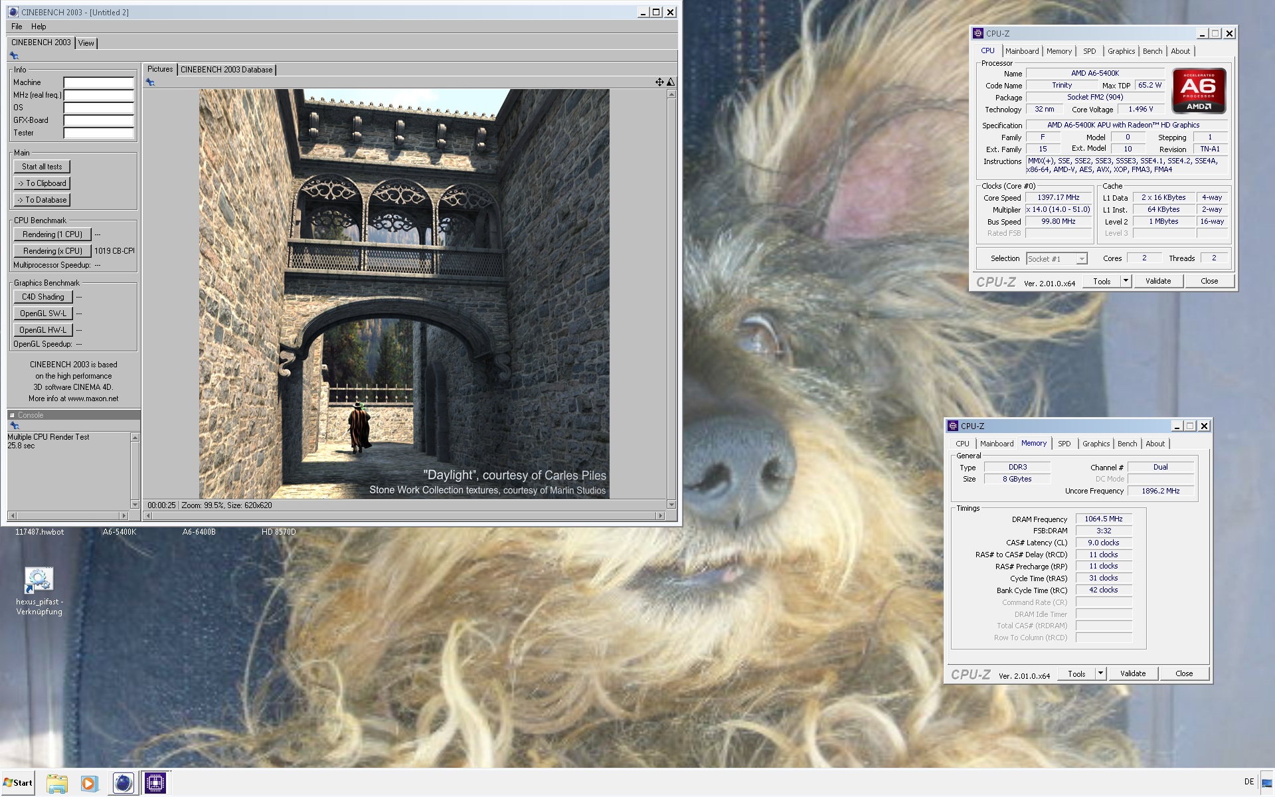Run the OpenGL SW-L benchmark
This screenshot has height=797, width=1275.
43,313
